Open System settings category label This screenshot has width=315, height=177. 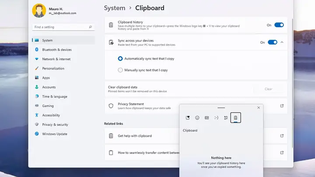point(47,40)
